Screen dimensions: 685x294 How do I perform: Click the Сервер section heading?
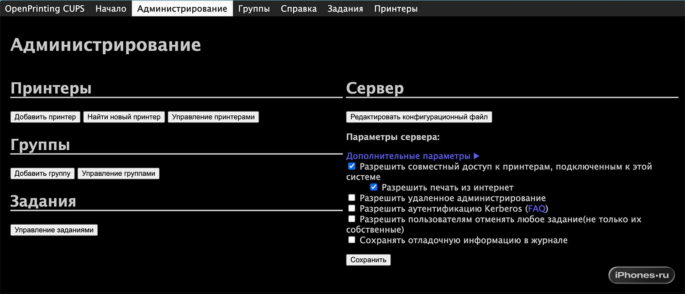tap(375, 88)
